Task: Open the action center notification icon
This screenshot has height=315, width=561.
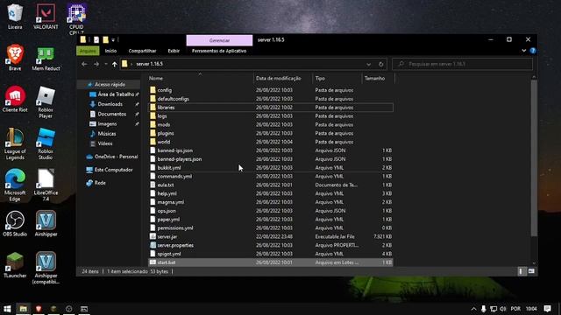Action: pyautogui.click(x=547, y=309)
